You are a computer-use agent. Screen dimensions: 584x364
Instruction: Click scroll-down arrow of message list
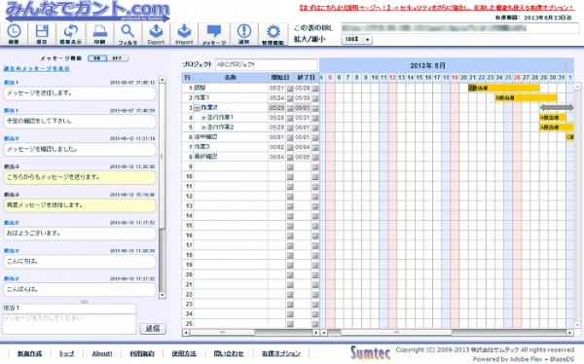tap(162, 295)
